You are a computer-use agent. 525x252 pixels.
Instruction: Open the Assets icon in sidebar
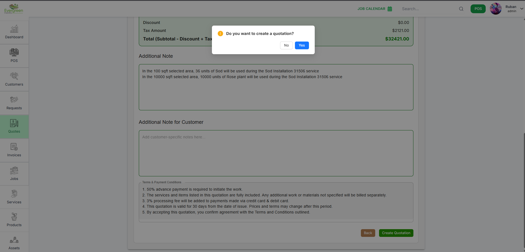pos(14,240)
